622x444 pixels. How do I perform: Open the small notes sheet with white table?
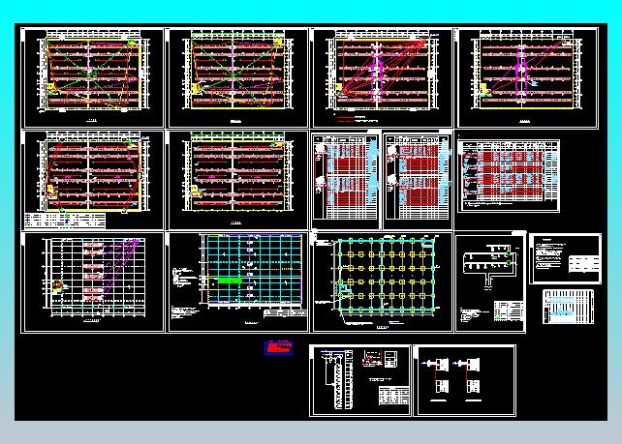point(565,258)
